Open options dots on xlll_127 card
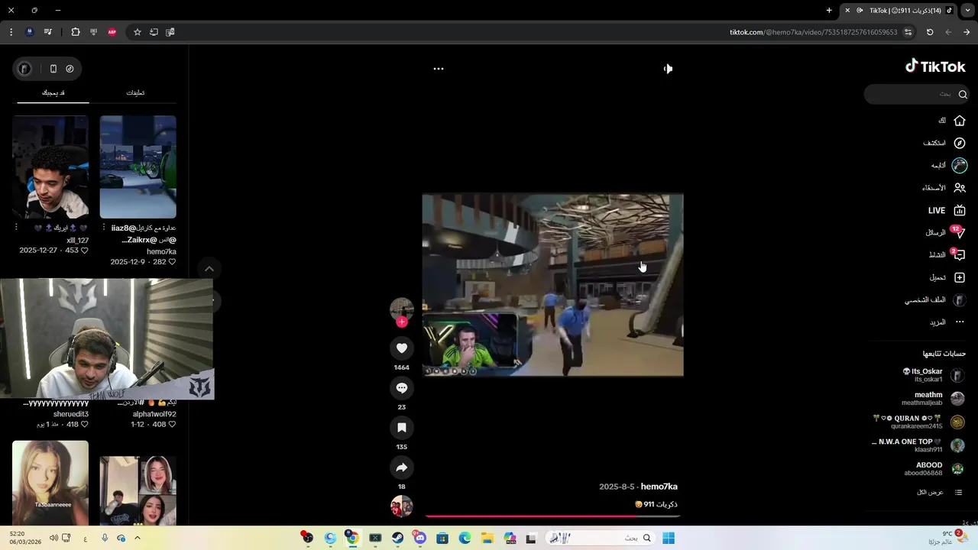The width and height of the screenshot is (978, 550). [16, 228]
